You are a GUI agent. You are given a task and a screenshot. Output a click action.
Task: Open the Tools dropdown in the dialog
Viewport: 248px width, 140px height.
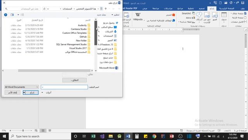[x=46, y=93]
